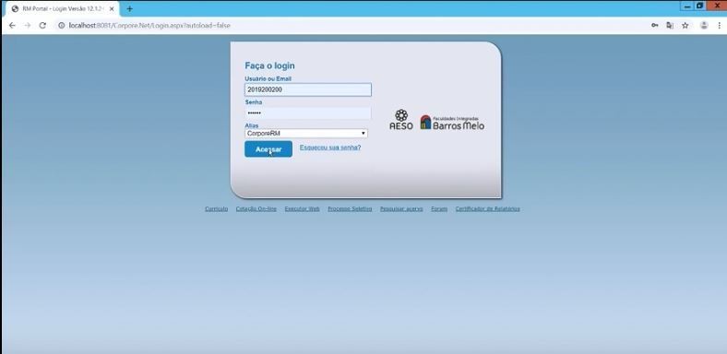
Task: Click the Senha password field
Action: point(308,113)
